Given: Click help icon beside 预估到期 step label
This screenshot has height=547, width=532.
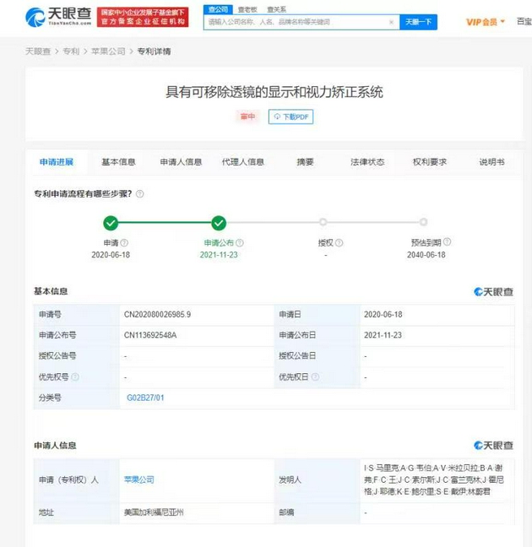Looking at the screenshot, I should pos(448,241).
